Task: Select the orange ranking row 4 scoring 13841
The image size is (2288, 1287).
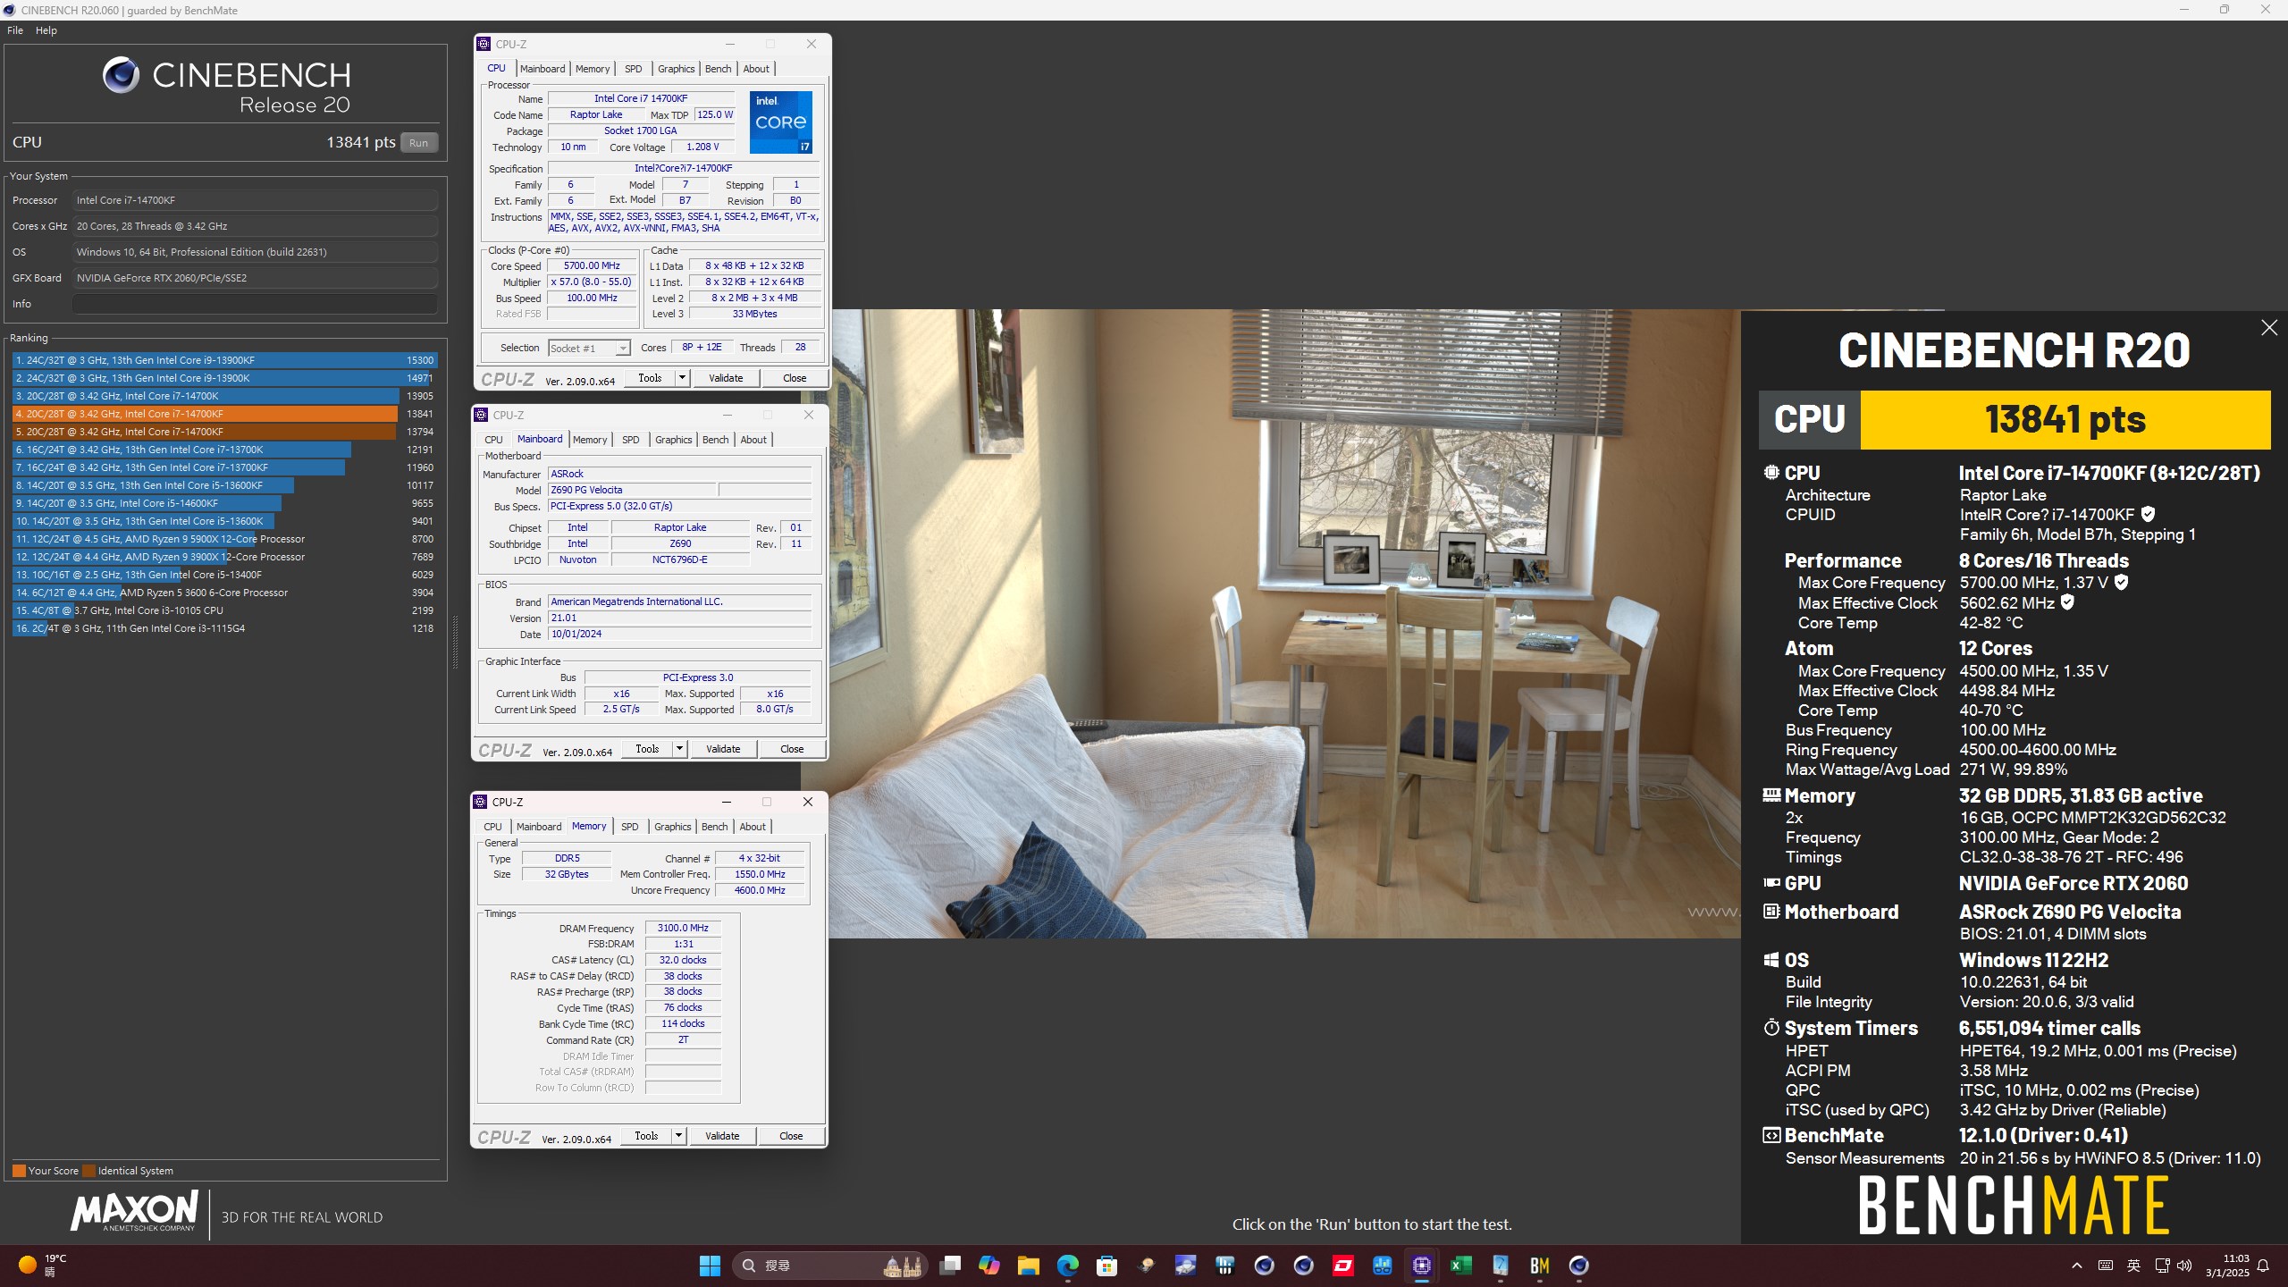Action: [224, 414]
